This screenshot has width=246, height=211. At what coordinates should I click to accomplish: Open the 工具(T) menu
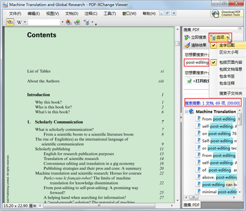pyautogui.click(x=110, y=14)
